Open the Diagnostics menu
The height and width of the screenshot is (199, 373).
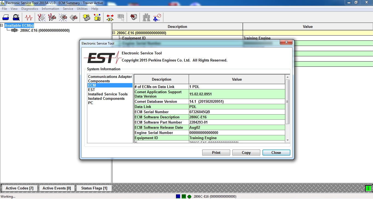tap(30, 9)
